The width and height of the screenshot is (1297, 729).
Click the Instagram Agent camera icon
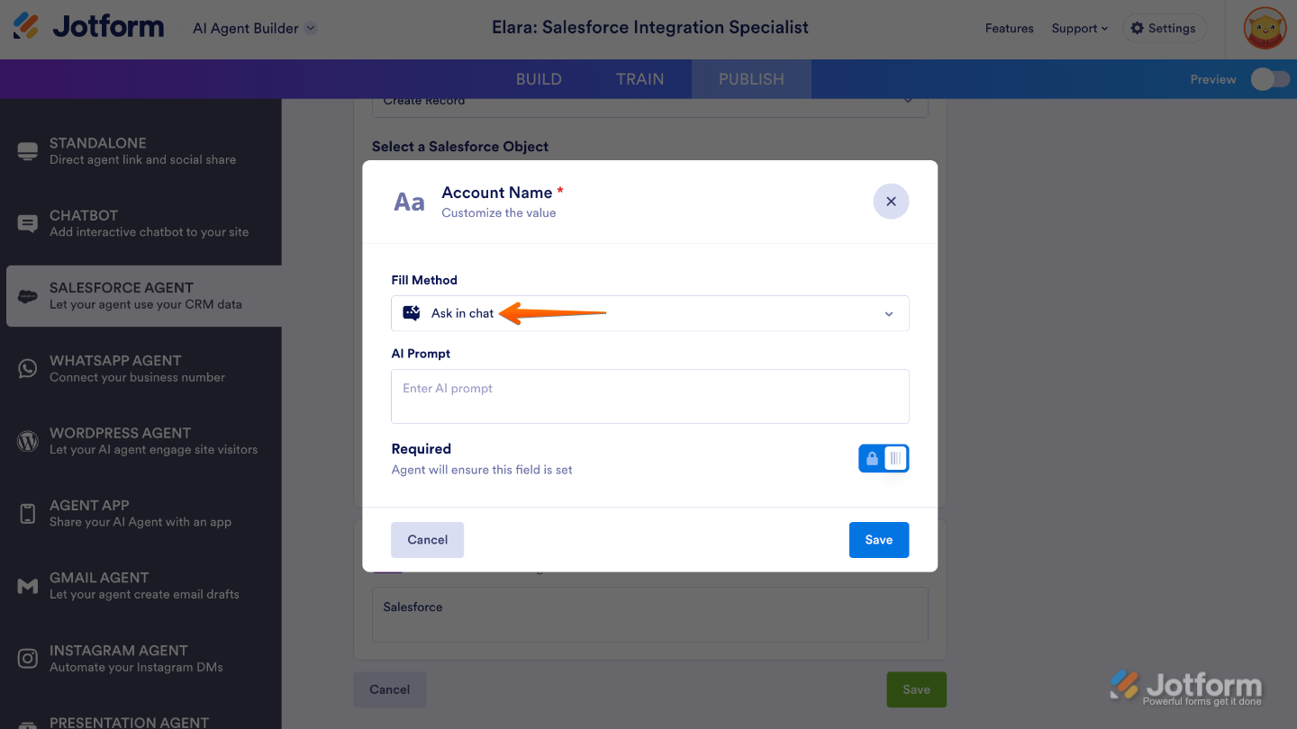(x=28, y=659)
